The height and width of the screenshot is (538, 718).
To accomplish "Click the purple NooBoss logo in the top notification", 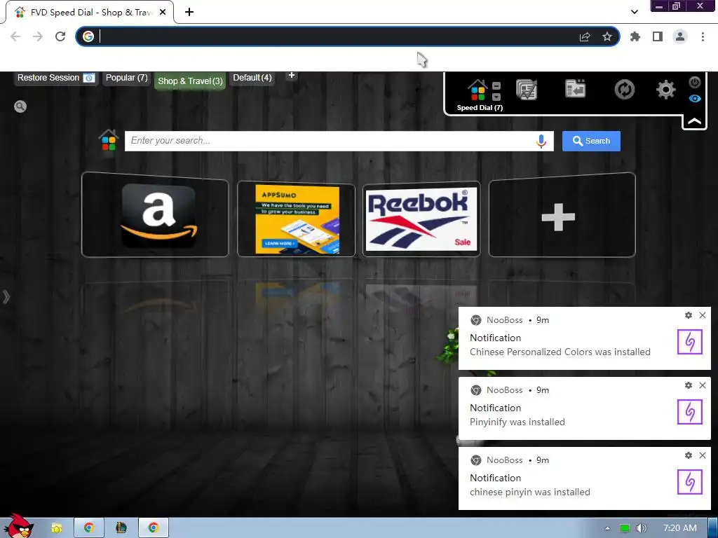I will coord(690,342).
